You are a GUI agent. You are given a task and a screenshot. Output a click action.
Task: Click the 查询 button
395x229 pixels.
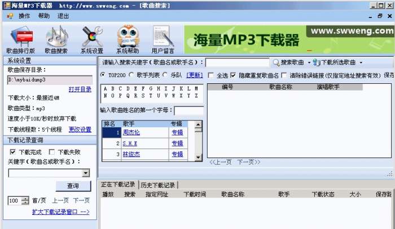[73, 186]
